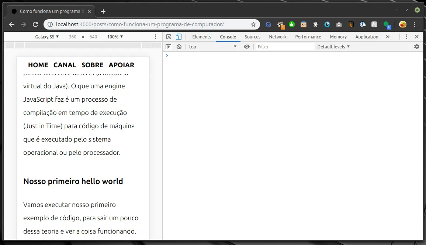Switch to the Network panel
The height and width of the screenshot is (245, 426).
[x=278, y=37]
